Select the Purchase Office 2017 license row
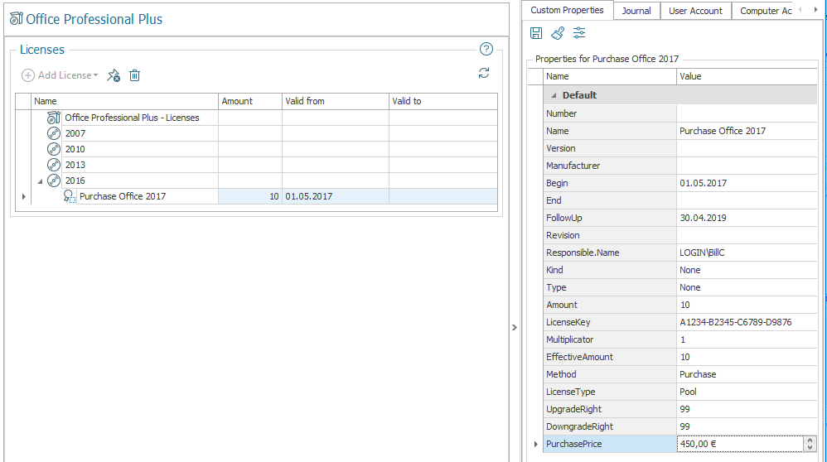The image size is (827, 462). pos(256,196)
